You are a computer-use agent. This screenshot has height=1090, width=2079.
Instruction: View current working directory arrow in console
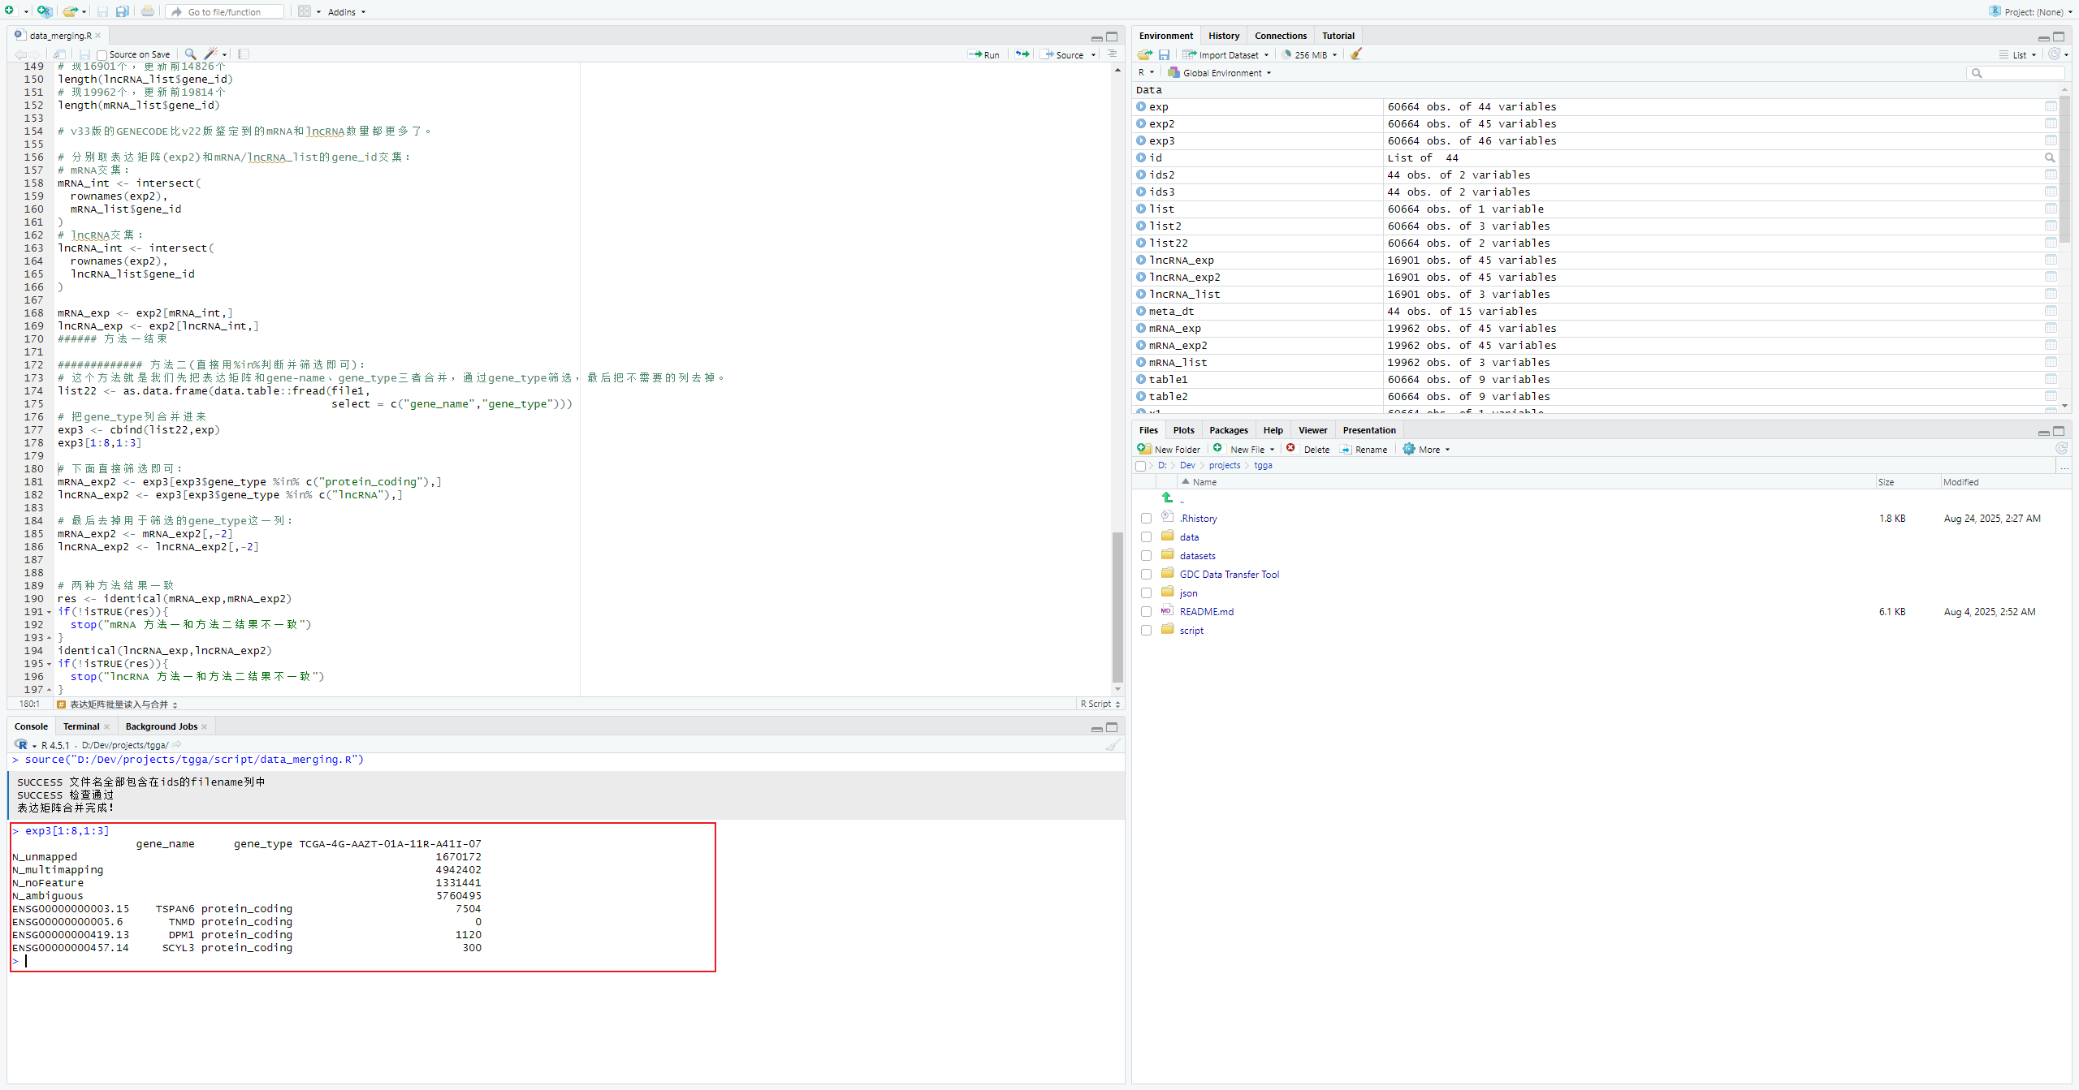tap(177, 744)
